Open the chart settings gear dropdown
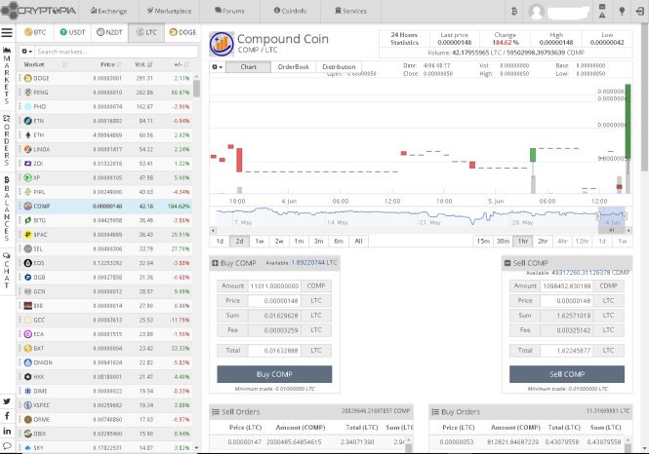649x454 pixels. pyautogui.click(x=218, y=67)
